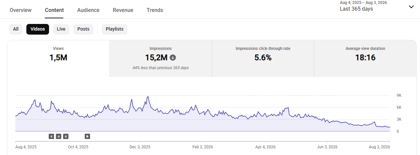The height and width of the screenshot is (155, 420).
Task: Click the leftmost '4' videos marker on timeline
Action: tap(51, 136)
